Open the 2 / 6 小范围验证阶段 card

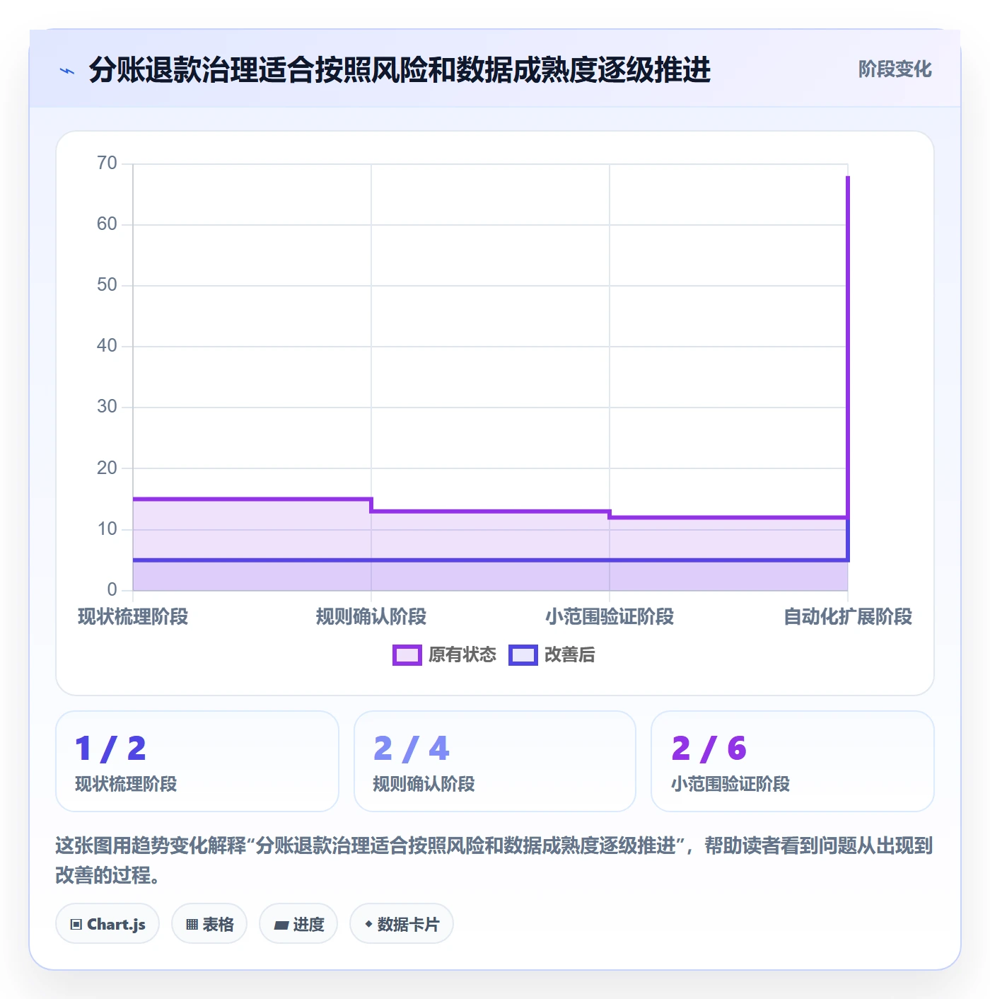pos(793,761)
